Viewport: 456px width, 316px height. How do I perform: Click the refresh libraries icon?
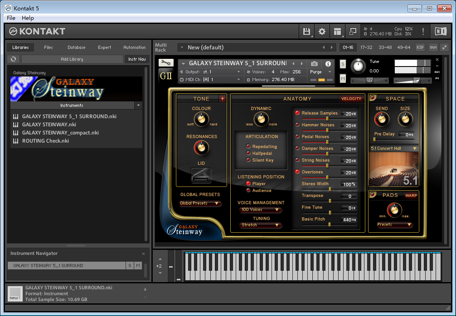pyautogui.click(x=14, y=59)
